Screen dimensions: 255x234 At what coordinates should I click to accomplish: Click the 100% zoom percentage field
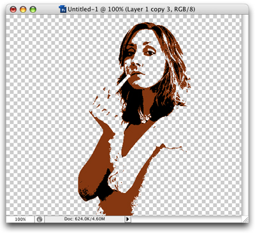pos(20,219)
